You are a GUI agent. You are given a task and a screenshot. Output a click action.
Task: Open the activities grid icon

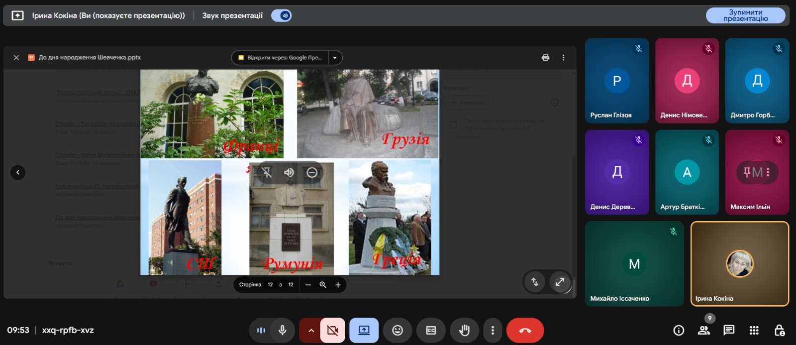754,331
